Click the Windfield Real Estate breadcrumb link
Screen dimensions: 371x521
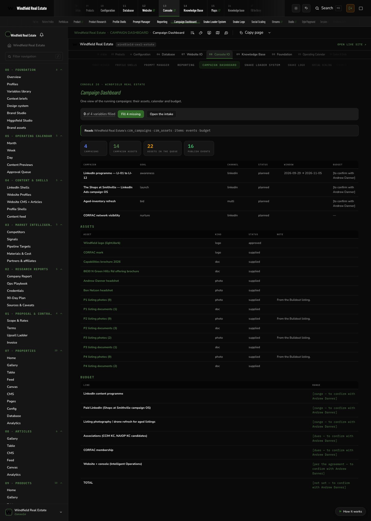tap(90, 33)
